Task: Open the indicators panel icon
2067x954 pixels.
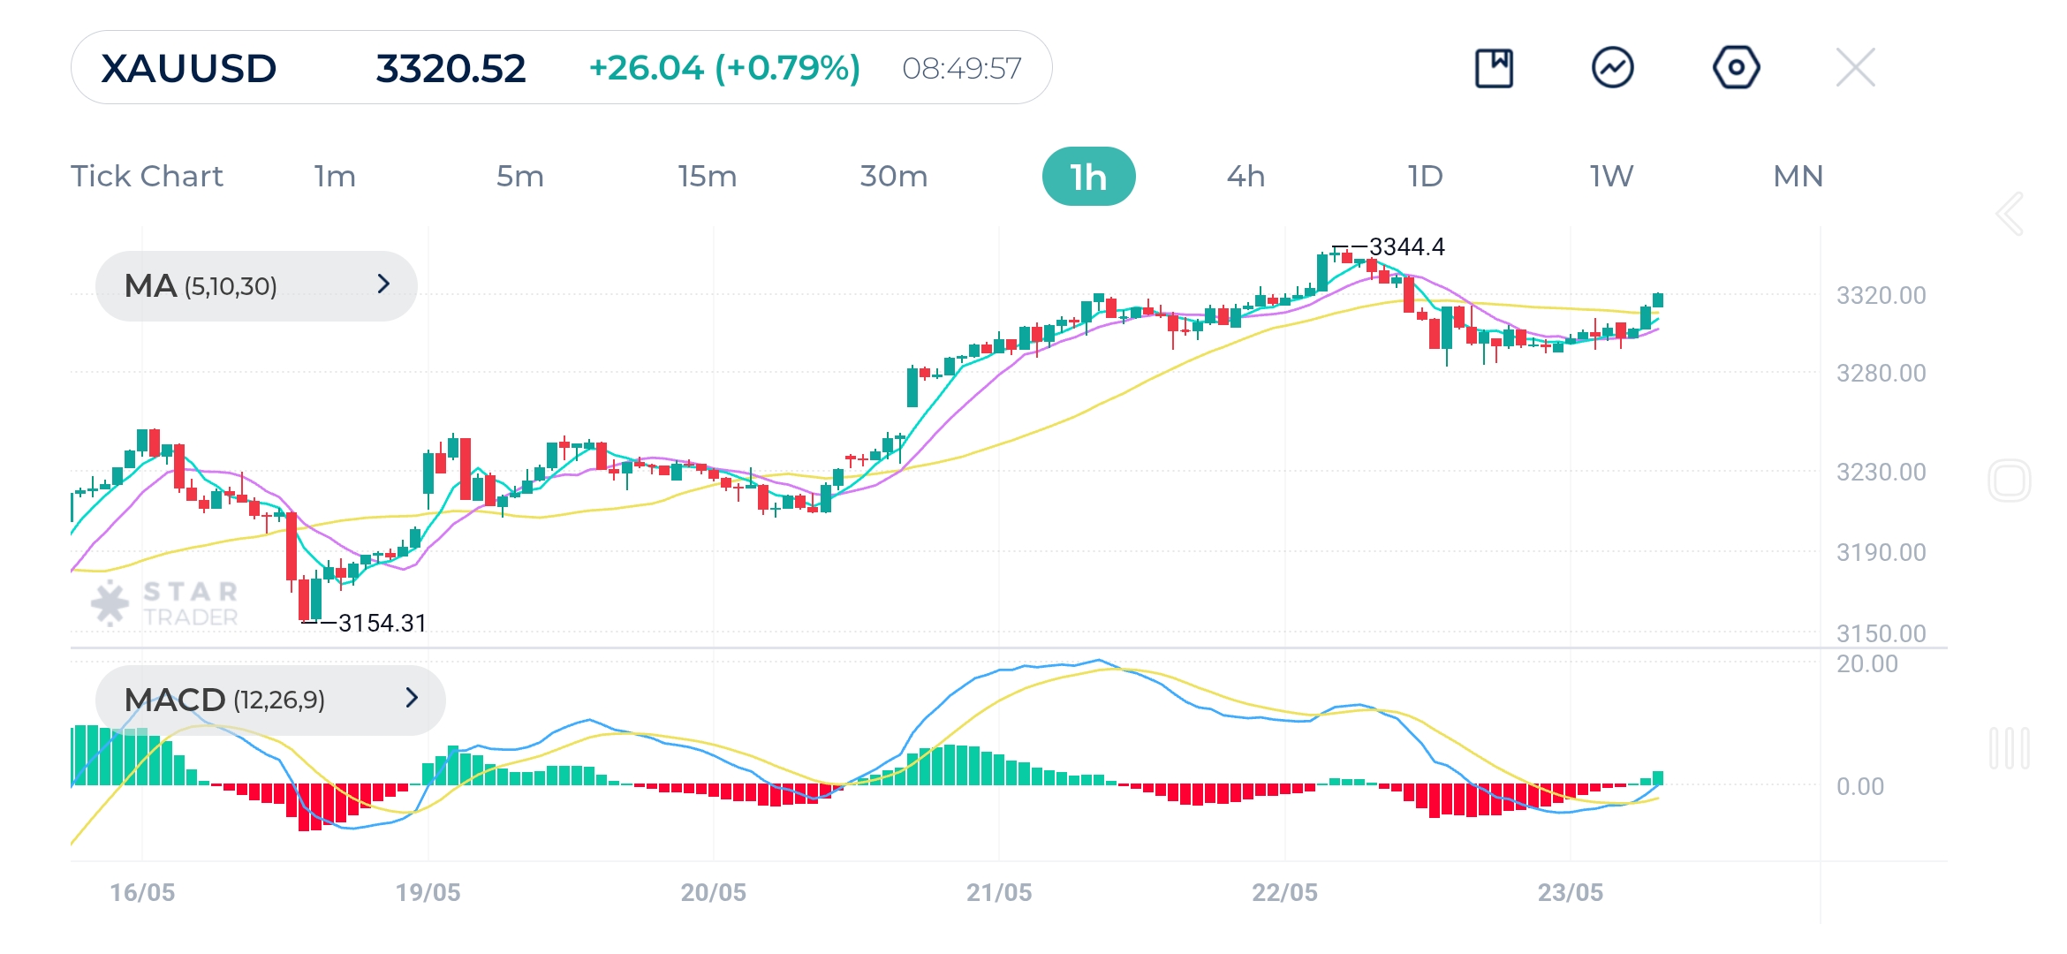Action: point(1614,66)
